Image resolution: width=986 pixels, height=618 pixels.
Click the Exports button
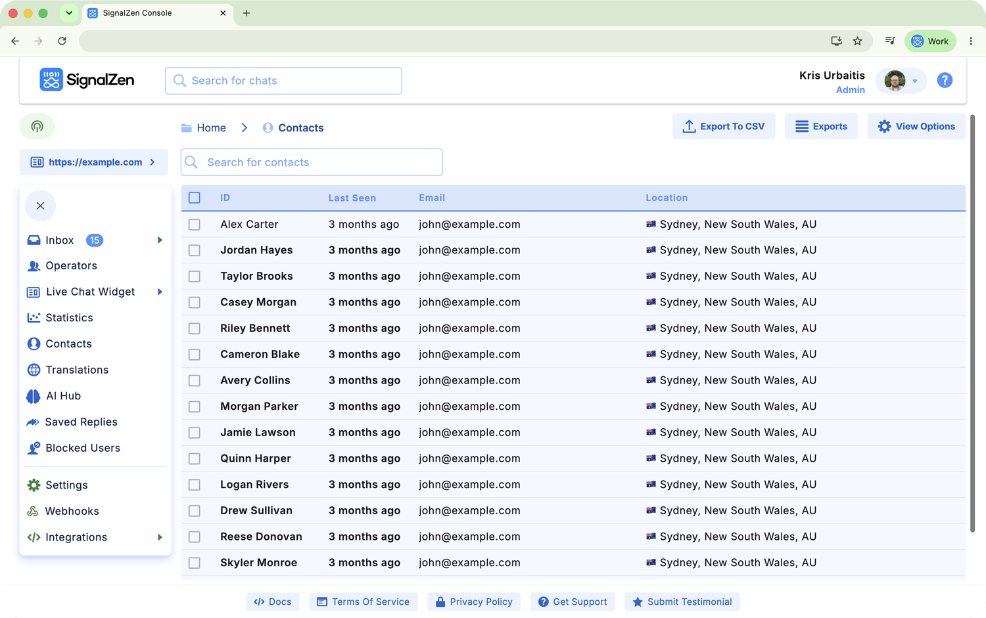(x=822, y=126)
